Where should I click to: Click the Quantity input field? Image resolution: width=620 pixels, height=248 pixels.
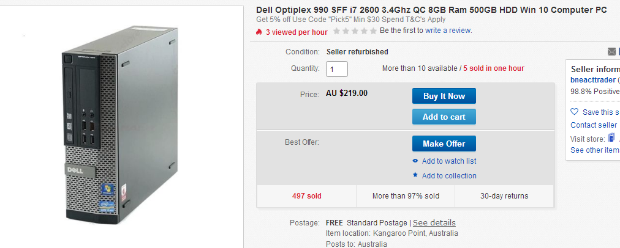337,69
